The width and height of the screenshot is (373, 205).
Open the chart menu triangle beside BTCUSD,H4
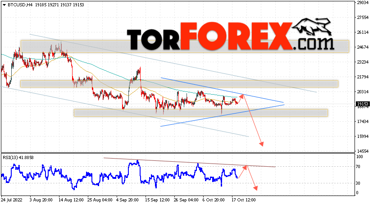tap(5, 5)
